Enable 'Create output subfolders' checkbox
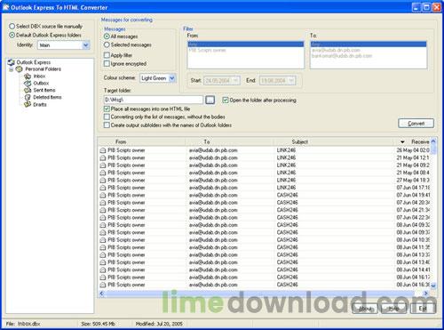 pyautogui.click(x=107, y=125)
